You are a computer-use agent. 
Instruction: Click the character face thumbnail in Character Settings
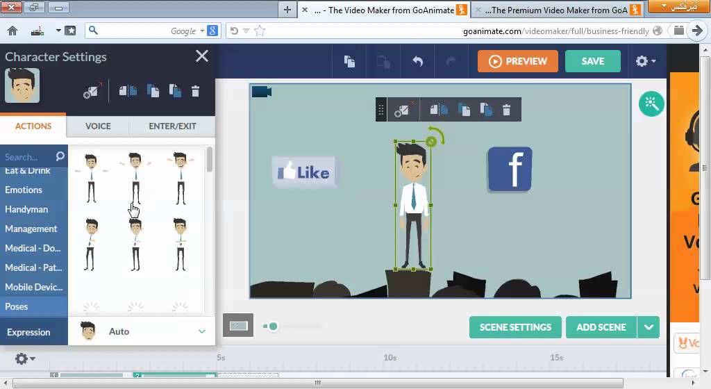point(22,85)
